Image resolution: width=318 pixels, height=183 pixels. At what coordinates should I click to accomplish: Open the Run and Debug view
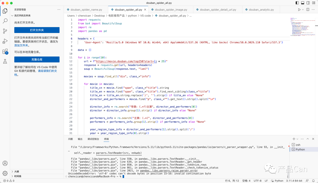coord(5,41)
